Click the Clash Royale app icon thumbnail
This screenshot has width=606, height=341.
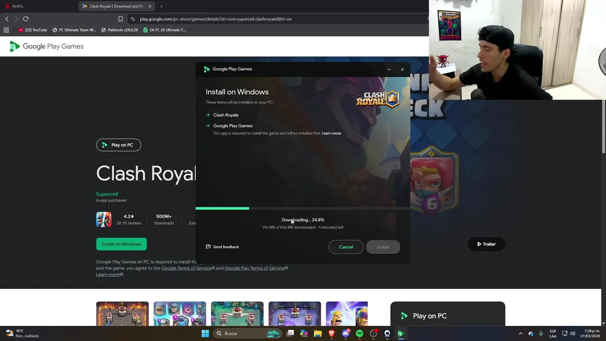click(x=104, y=219)
